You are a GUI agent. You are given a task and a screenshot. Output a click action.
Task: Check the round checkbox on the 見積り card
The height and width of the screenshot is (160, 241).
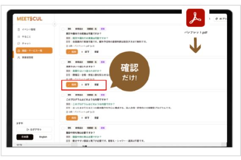point(63,62)
